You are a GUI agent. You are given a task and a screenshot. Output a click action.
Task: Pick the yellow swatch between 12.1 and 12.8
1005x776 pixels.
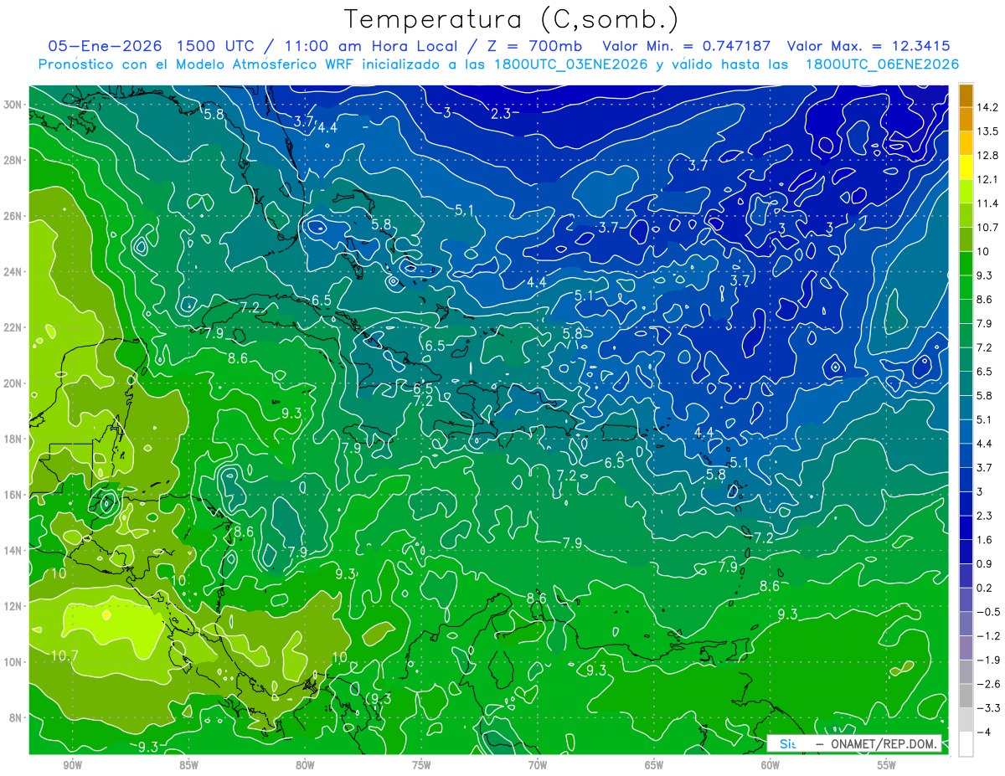(x=966, y=167)
